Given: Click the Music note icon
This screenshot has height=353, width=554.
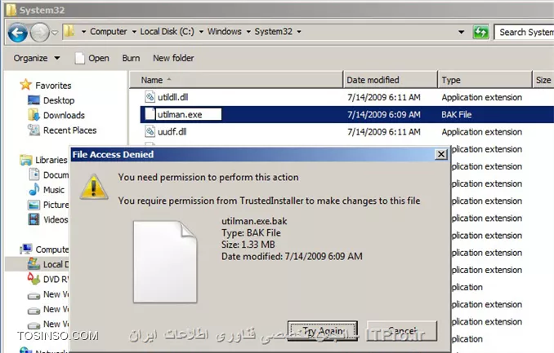Looking at the screenshot, I should 34,189.
